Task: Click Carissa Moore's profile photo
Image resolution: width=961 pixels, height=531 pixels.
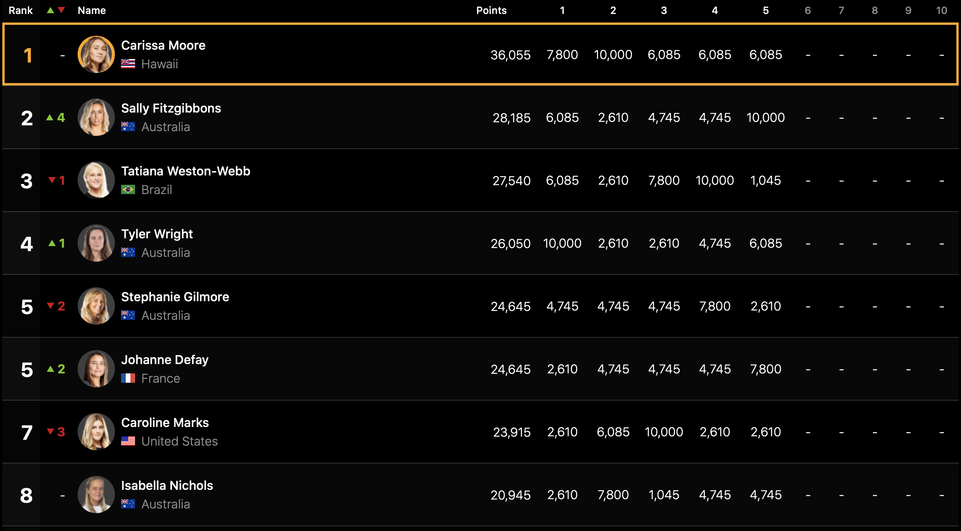Action: (96, 55)
